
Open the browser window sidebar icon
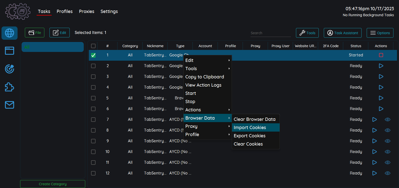(10, 51)
